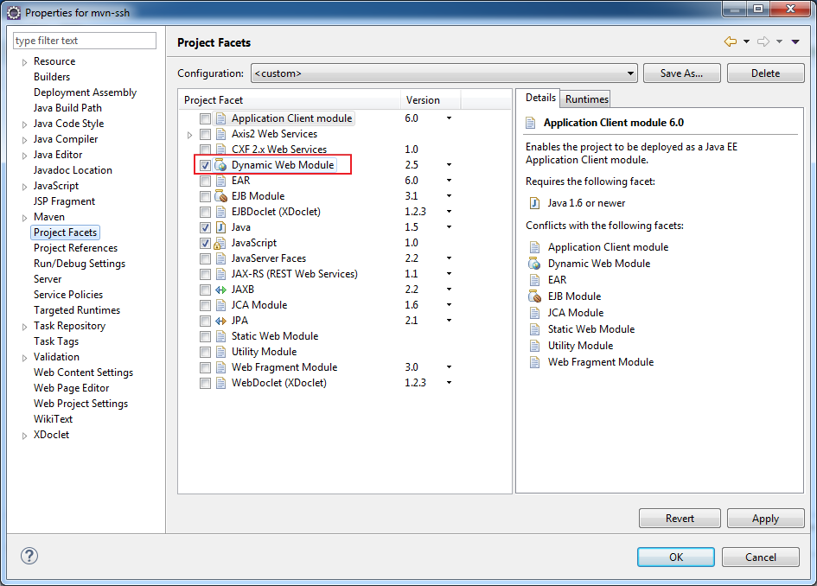Screen dimensions: 817x586
Task: Open the view menu triangle at top right
Action: (795, 41)
